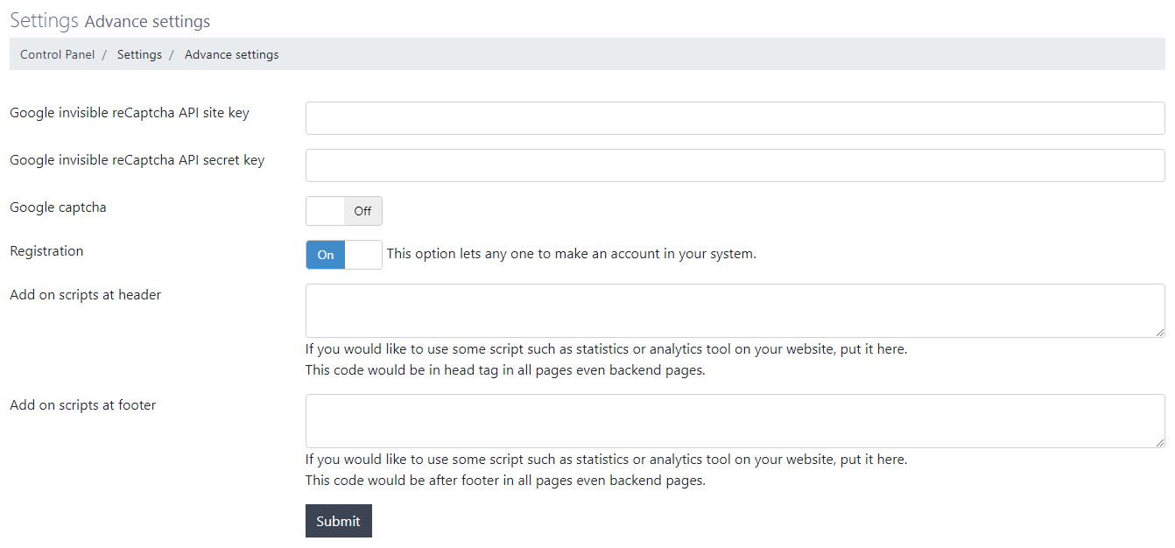
Task: Click the 'Add on scripts at footer' label
Action: pos(82,405)
